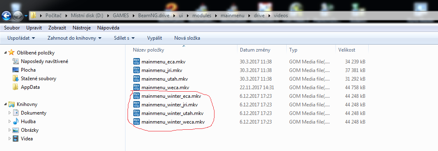438x151 pixels.
Task: Open the Soubor menu
Action: coord(12,28)
